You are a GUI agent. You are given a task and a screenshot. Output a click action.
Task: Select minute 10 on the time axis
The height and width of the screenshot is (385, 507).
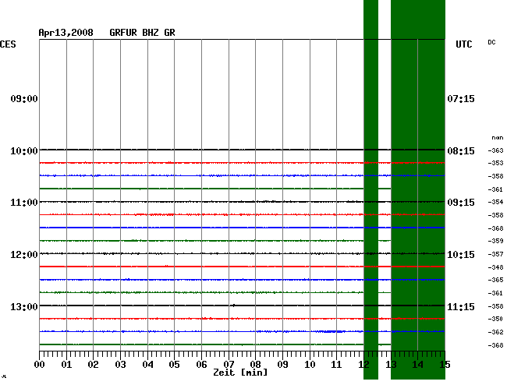tap(310, 365)
